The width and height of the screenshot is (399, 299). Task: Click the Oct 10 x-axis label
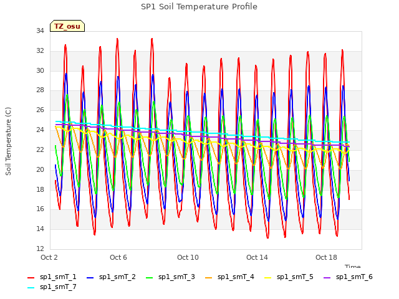point(188,257)
